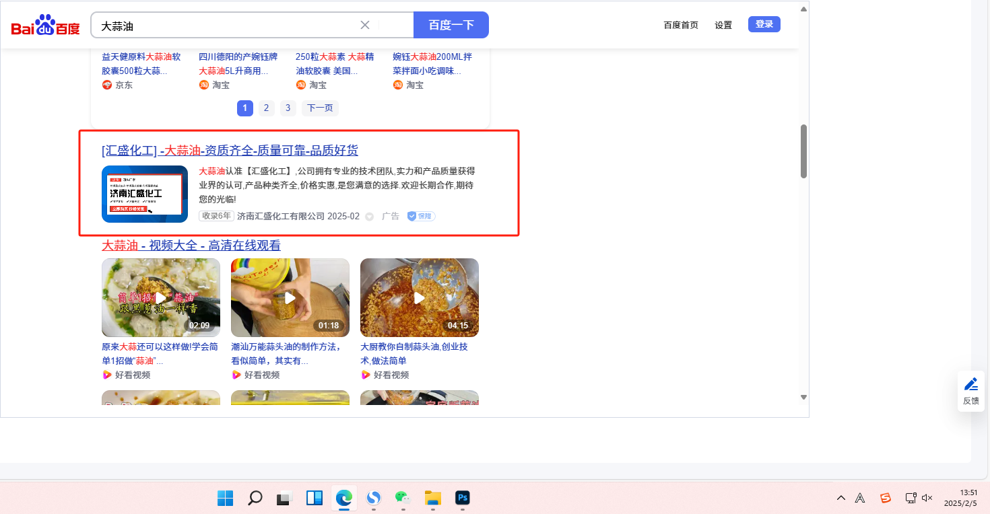
Task: Click the 淘宝 icon under 250粒大蒜素
Action: point(300,85)
